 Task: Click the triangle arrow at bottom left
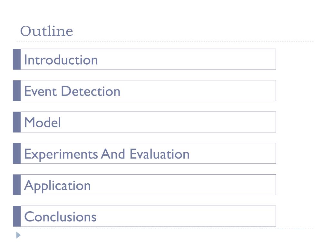(18, 235)
